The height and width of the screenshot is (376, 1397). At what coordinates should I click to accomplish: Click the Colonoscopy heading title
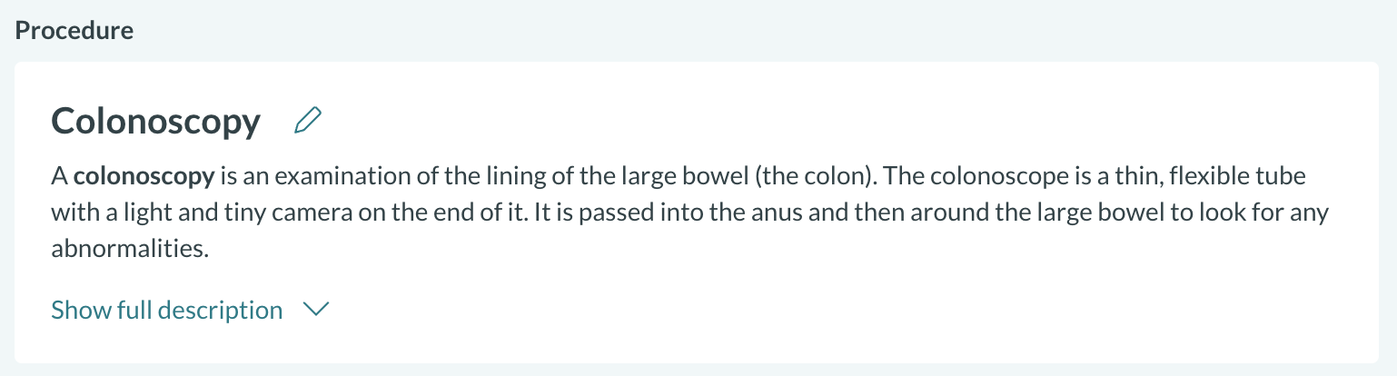tap(156, 121)
